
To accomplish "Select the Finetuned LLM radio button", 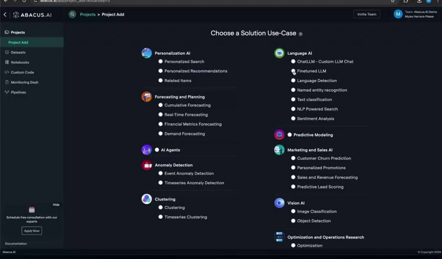I will 293,71.
